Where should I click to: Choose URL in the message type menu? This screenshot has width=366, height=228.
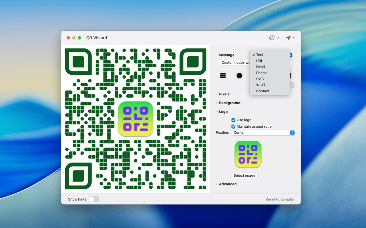point(270,61)
